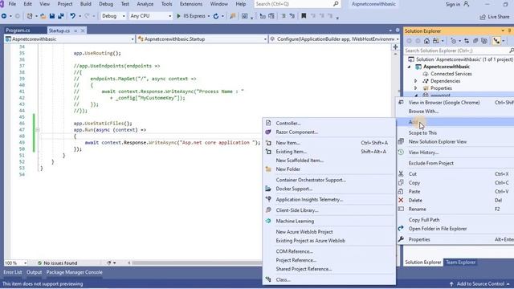Click the Live Share icon
This screenshot has width=514, height=289.
pos(483,17)
